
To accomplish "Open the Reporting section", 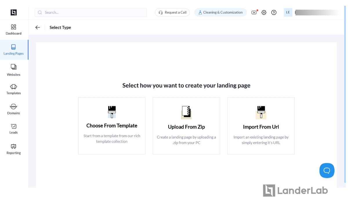I will tap(14, 149).
